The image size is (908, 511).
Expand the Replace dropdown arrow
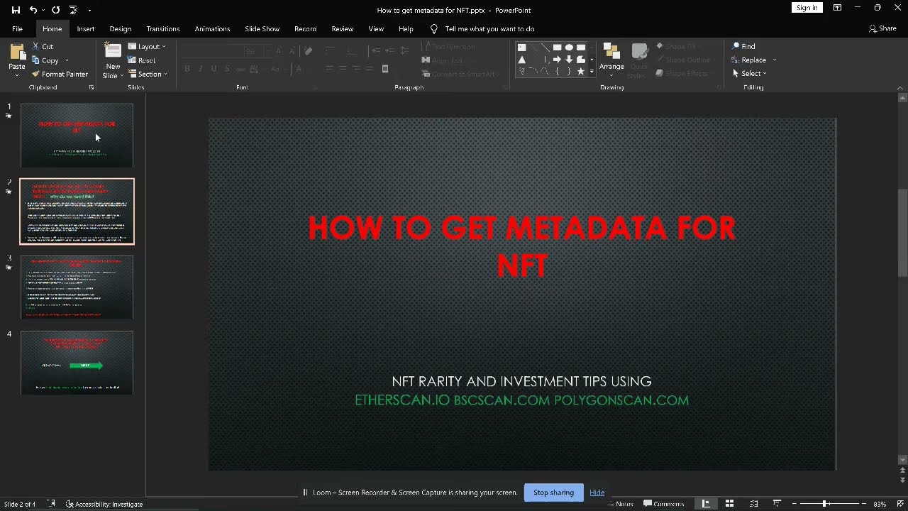pyautogui.click(x=774, y=60)
